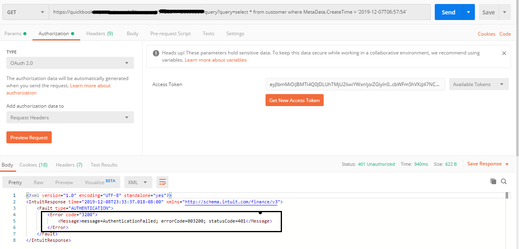
Task: Open the Pre-request Script tab
Action: 170,34
